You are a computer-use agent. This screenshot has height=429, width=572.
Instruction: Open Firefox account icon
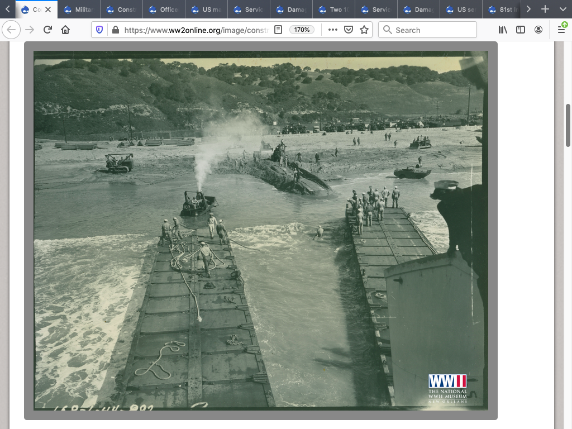coord(538,30)
